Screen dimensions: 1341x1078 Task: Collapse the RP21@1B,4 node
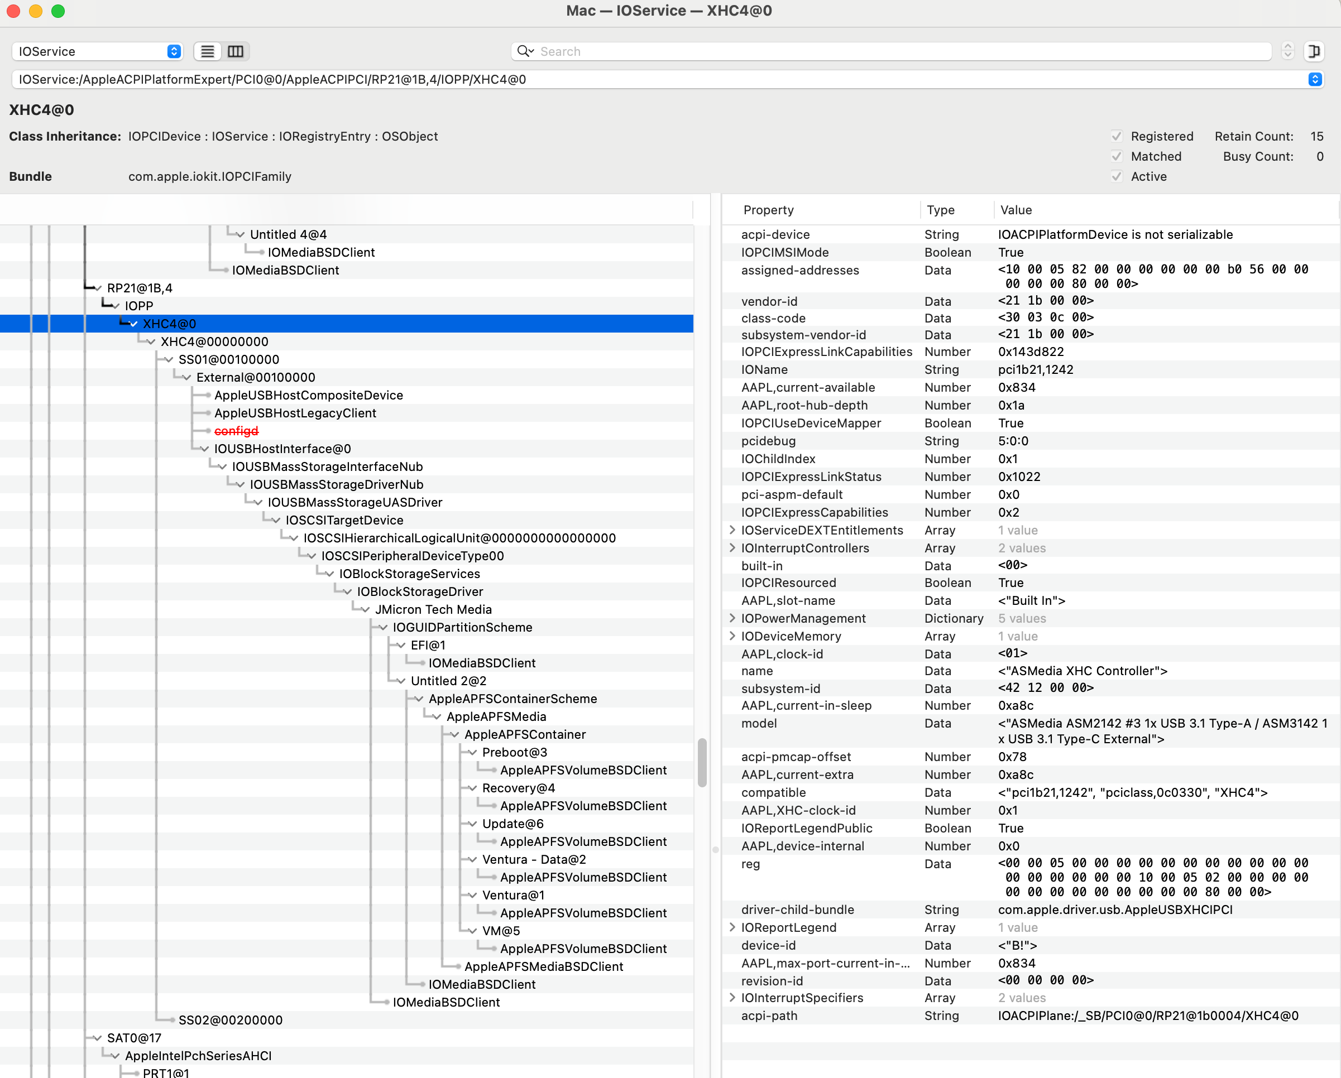pyautogui.click(x=98, y=288)
